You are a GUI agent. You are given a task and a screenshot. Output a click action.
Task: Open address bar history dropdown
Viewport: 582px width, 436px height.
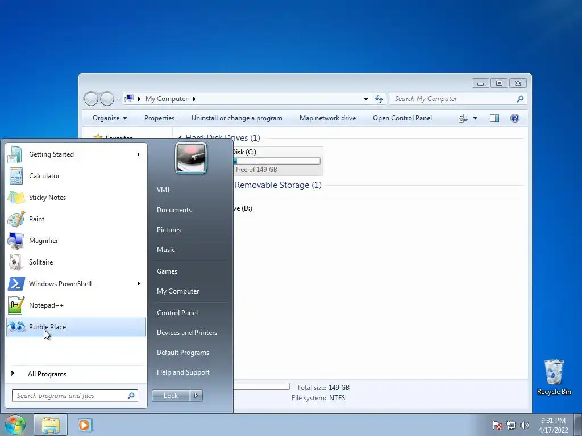(367, 99)
